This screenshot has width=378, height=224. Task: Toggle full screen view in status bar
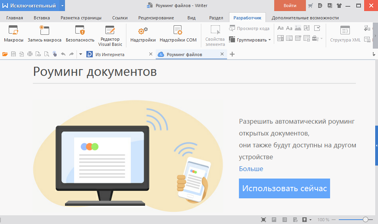coord(263,219)
